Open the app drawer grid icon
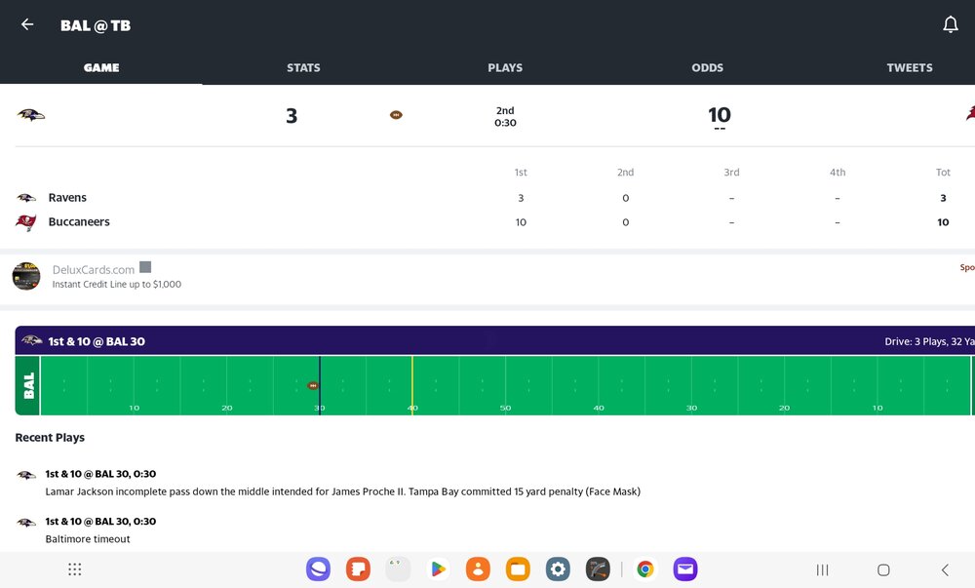975x588 pixels. point(75,569)
